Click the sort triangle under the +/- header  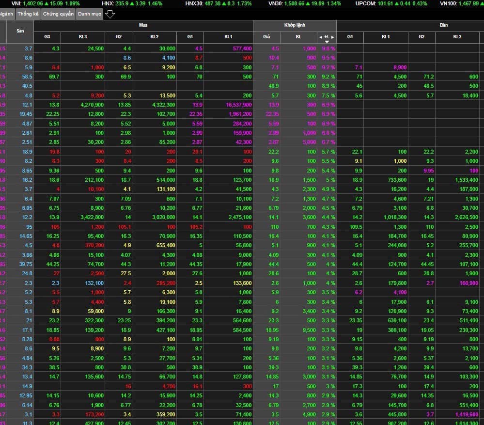(327, 41)
